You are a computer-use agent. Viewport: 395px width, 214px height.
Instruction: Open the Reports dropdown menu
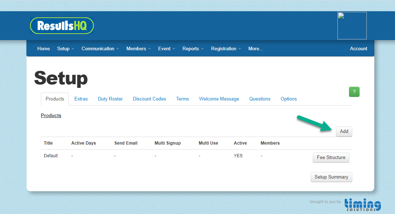193,48
